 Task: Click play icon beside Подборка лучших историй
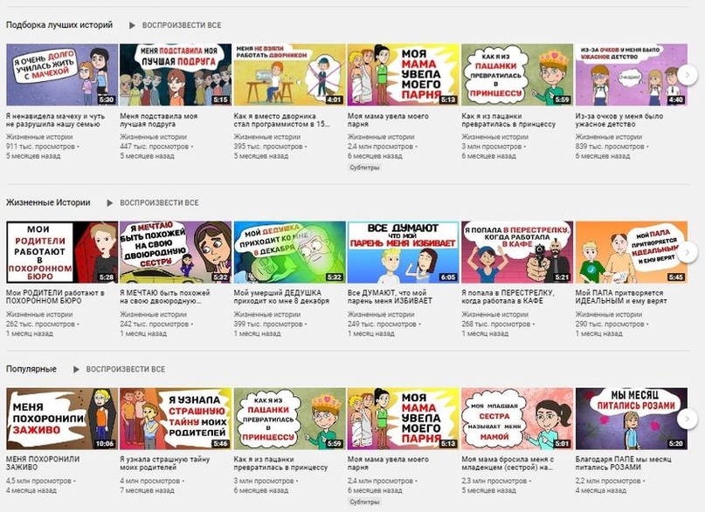pos(132,25)
